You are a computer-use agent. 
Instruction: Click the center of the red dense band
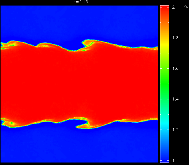click(79, 83)
